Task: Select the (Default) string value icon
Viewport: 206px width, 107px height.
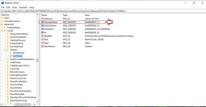Action: click(x=42, y=19)
